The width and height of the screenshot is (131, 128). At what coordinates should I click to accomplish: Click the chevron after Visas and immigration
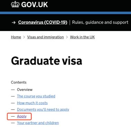tap(67, 37)
